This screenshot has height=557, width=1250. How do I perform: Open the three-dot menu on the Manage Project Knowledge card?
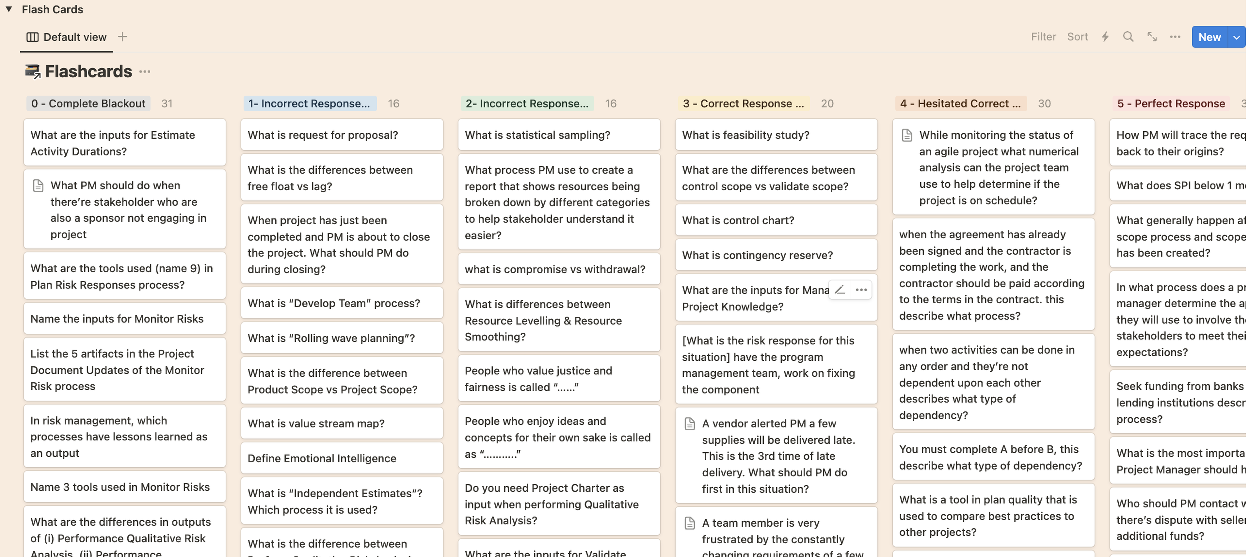pyautogui.click(x=861, y=290)
